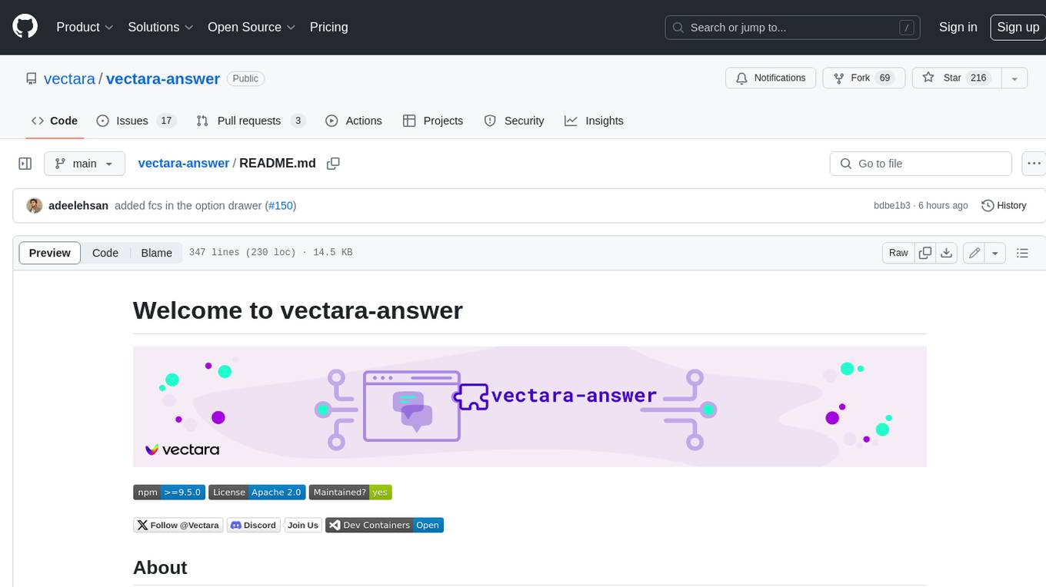Select the Blame view
The image size is (1046, 587).
157,253
